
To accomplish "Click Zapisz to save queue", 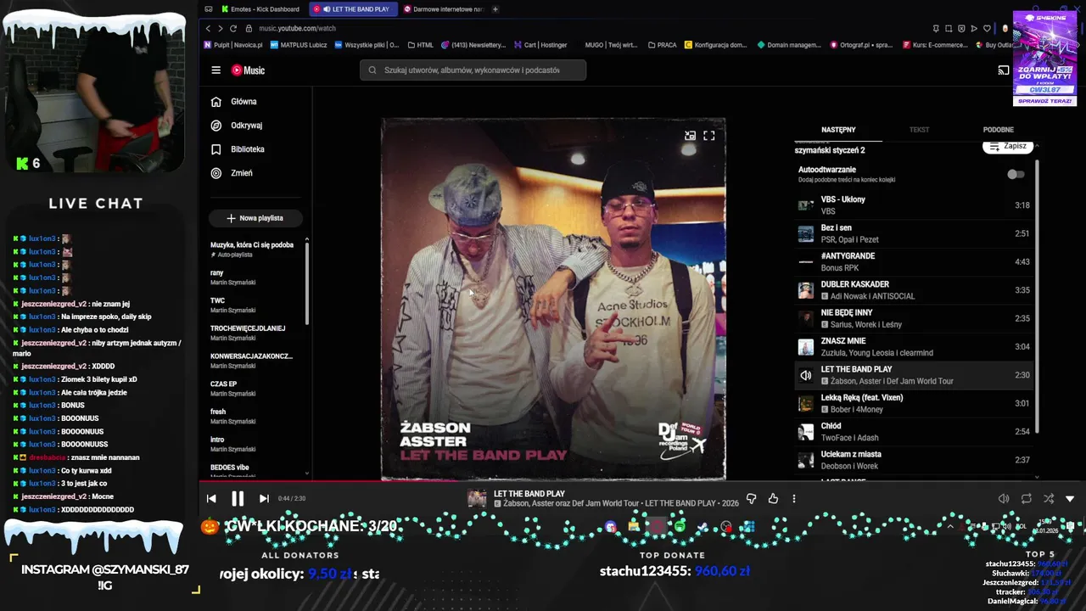I will (x=1008, y=146).
